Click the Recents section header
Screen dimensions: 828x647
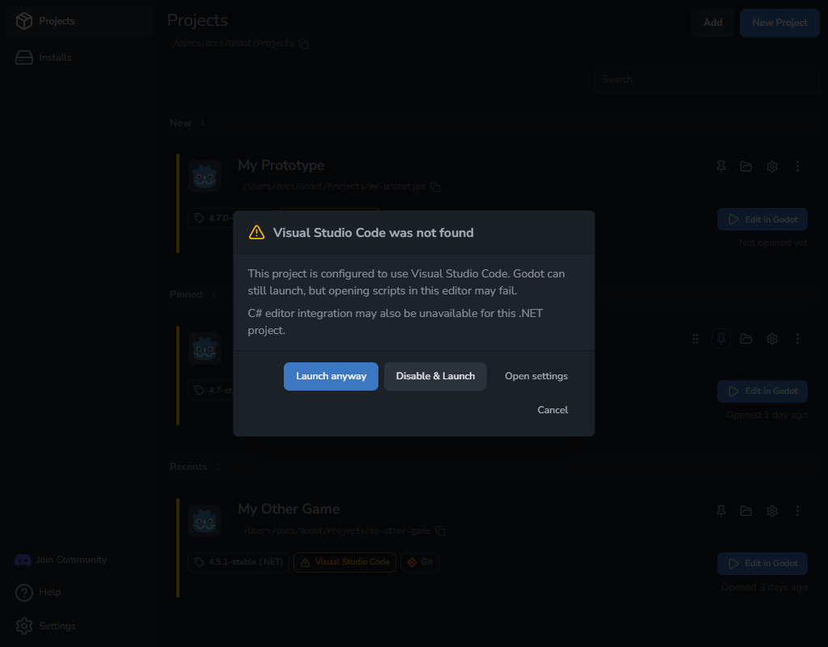pyautogui.click(x=188, y=467)
